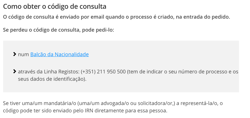Image resolution: width=250 pixels, height=118 pixels.
Task: Click the phone number (+351) 211 950 500
Action: tap(103, 72)
